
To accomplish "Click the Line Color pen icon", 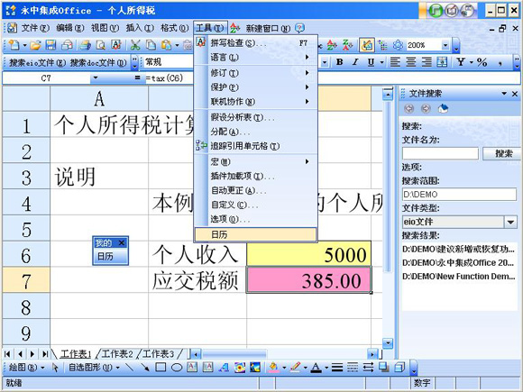I will 295,368.
